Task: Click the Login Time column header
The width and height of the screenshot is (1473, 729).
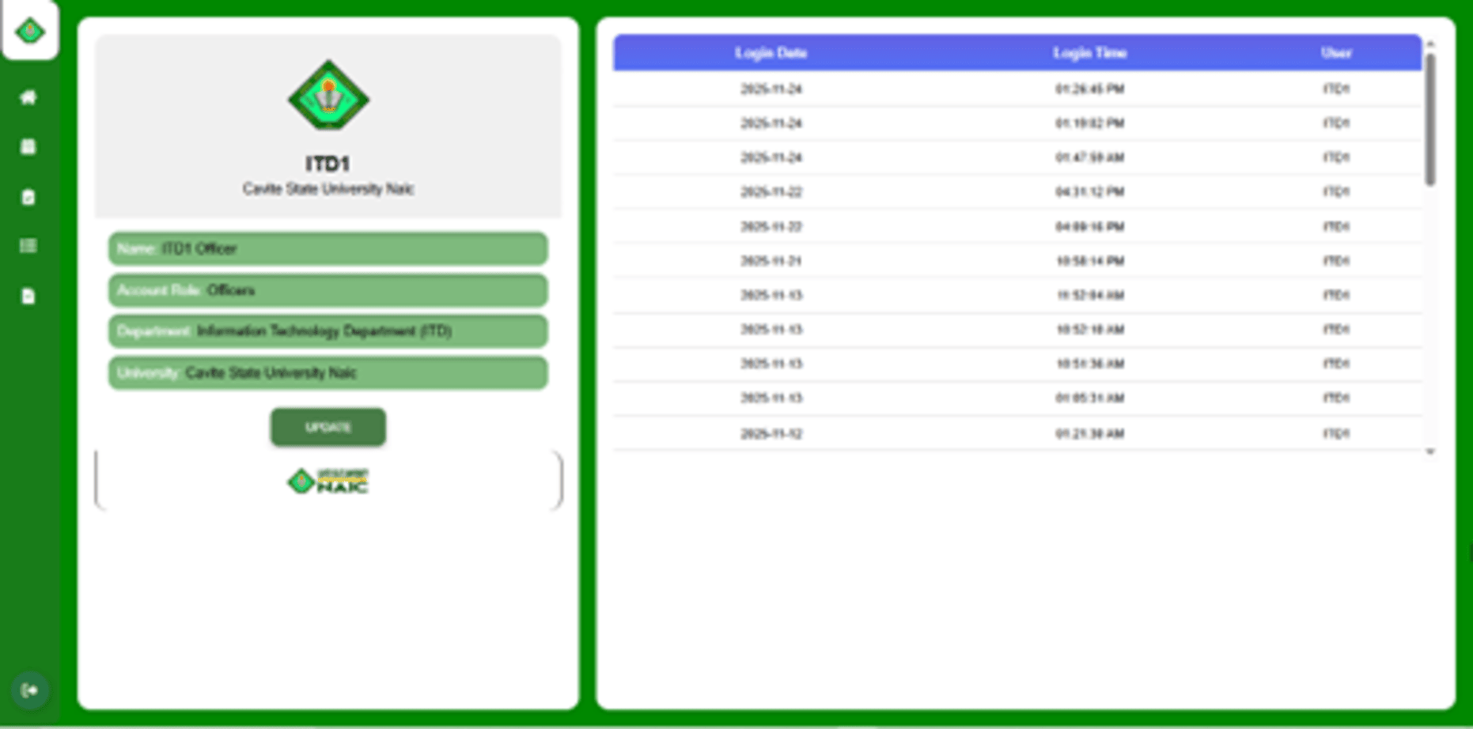Action: 1089,53
